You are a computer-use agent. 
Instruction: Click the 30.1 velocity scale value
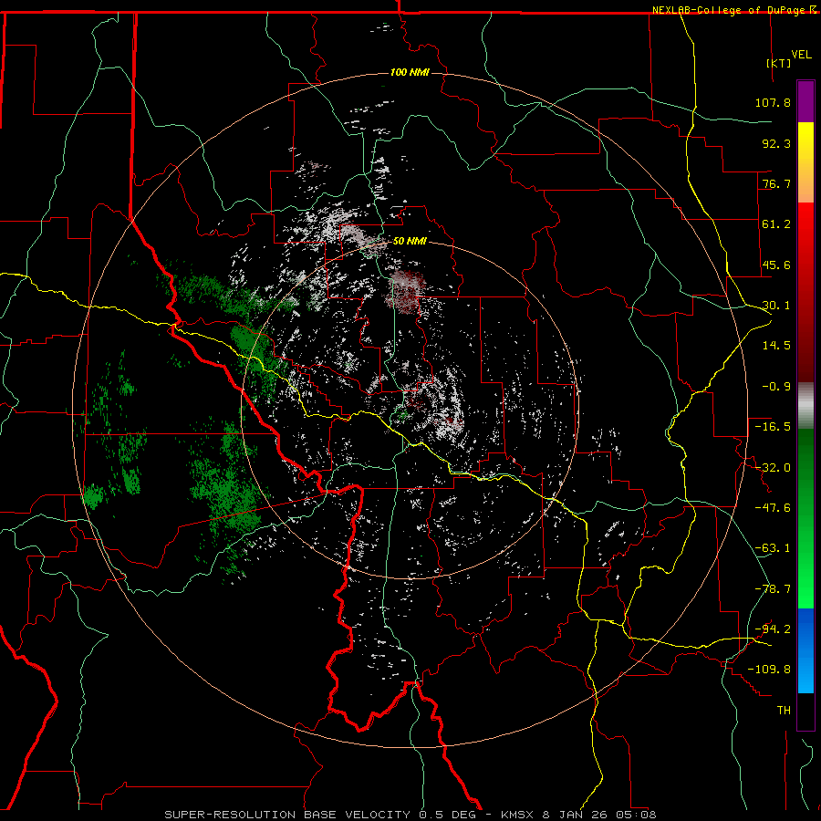click(776, 306)
